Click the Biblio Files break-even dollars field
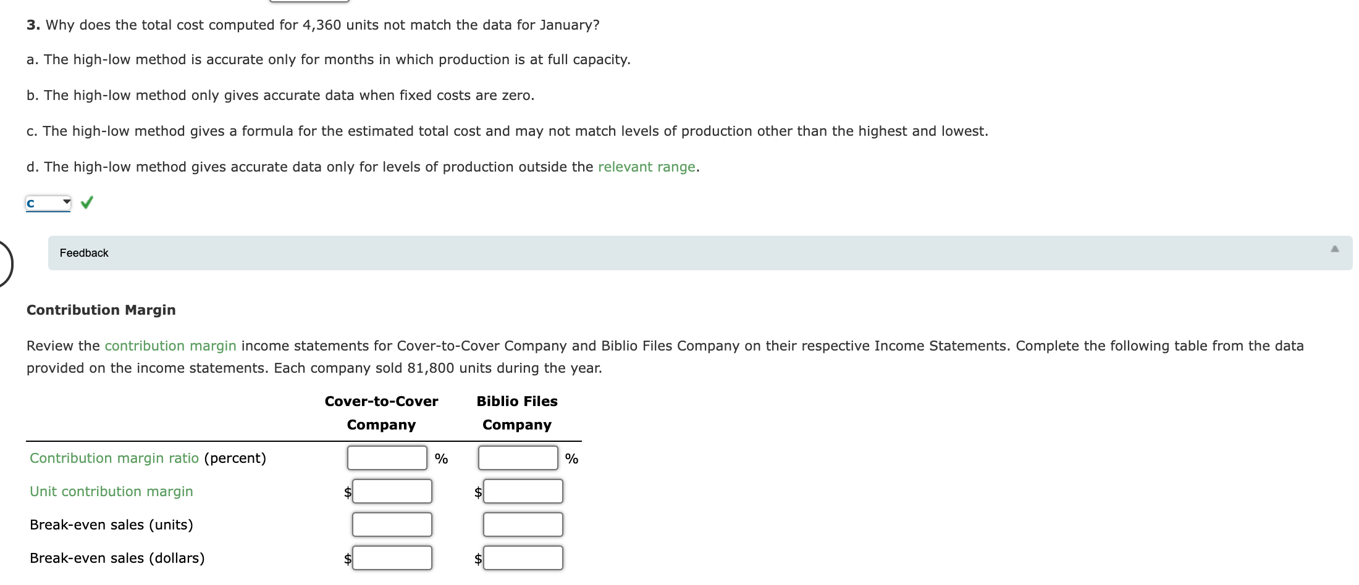 [x=523, y=558]
